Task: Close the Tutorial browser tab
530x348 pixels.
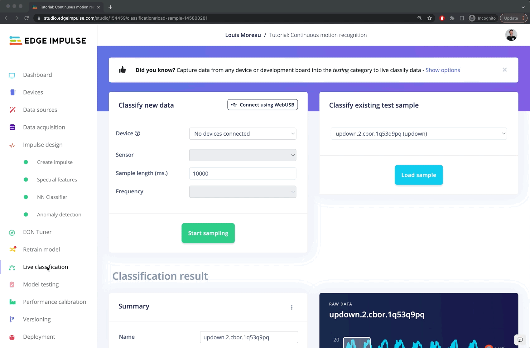Action: 99,7
